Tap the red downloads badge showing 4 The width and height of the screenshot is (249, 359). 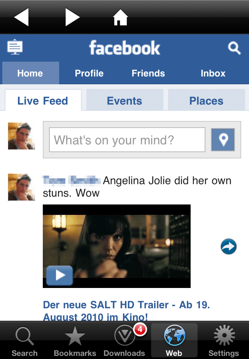click(x=140, y=329)
